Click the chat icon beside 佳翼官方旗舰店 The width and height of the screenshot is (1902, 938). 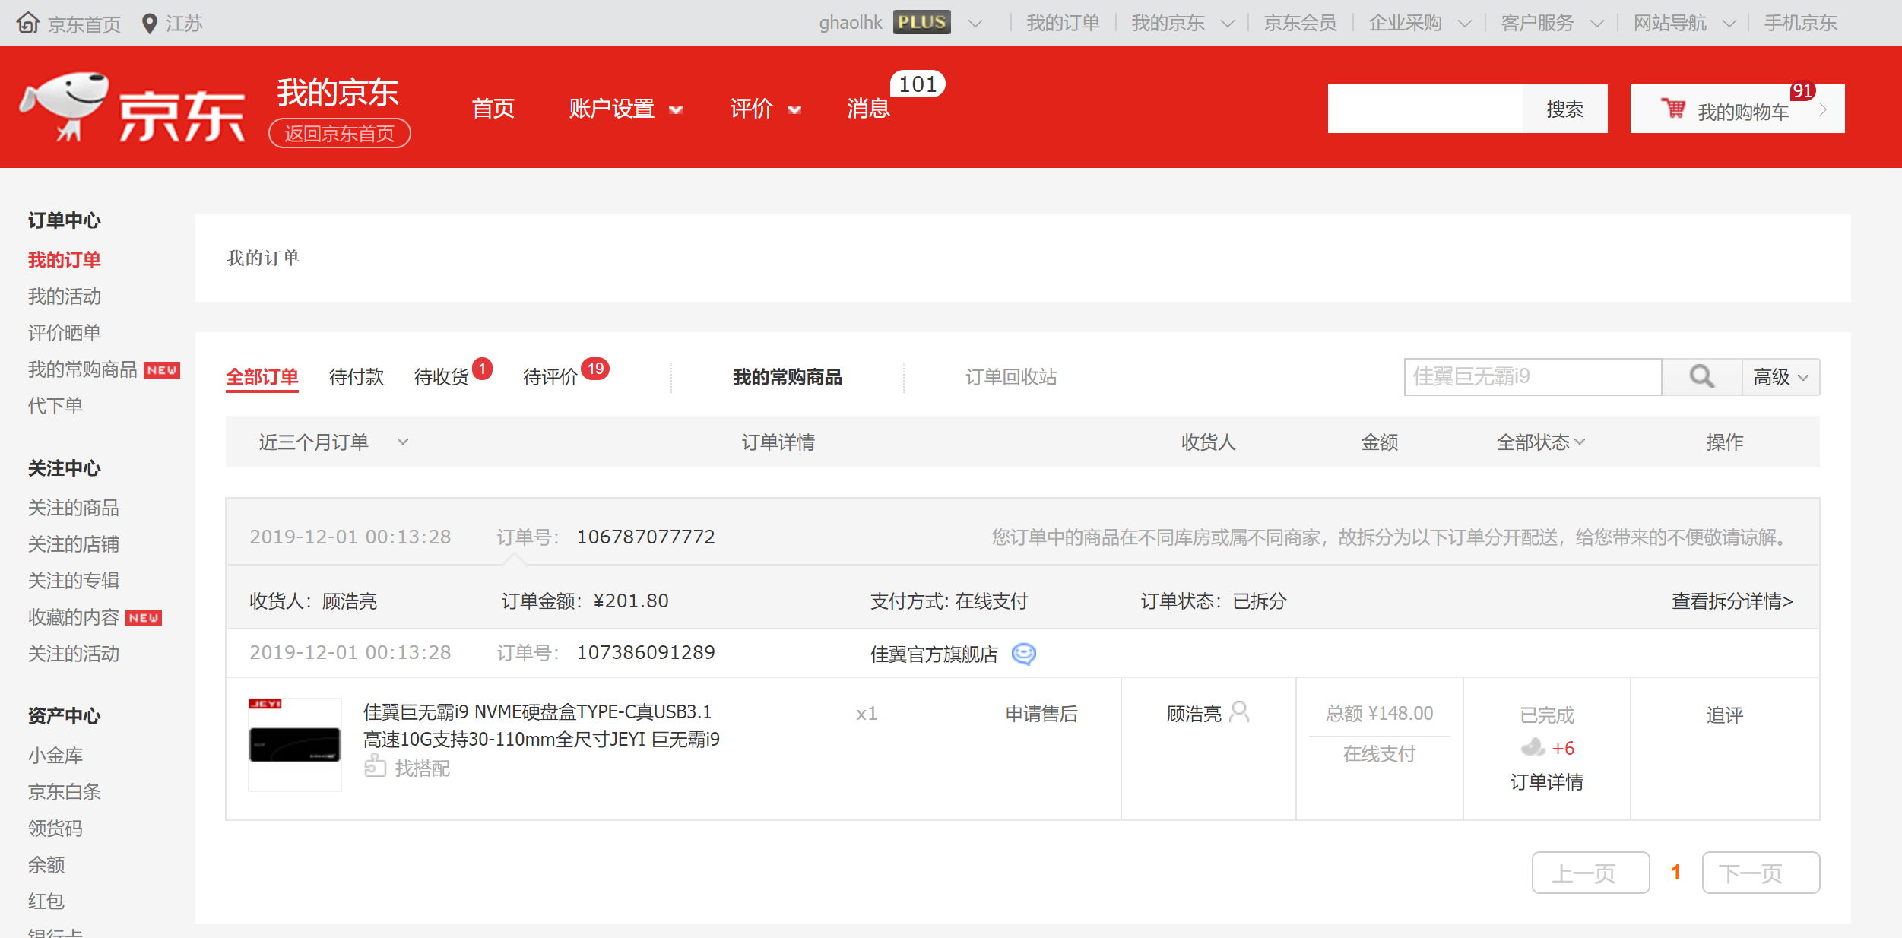[x=1024, y=654]
